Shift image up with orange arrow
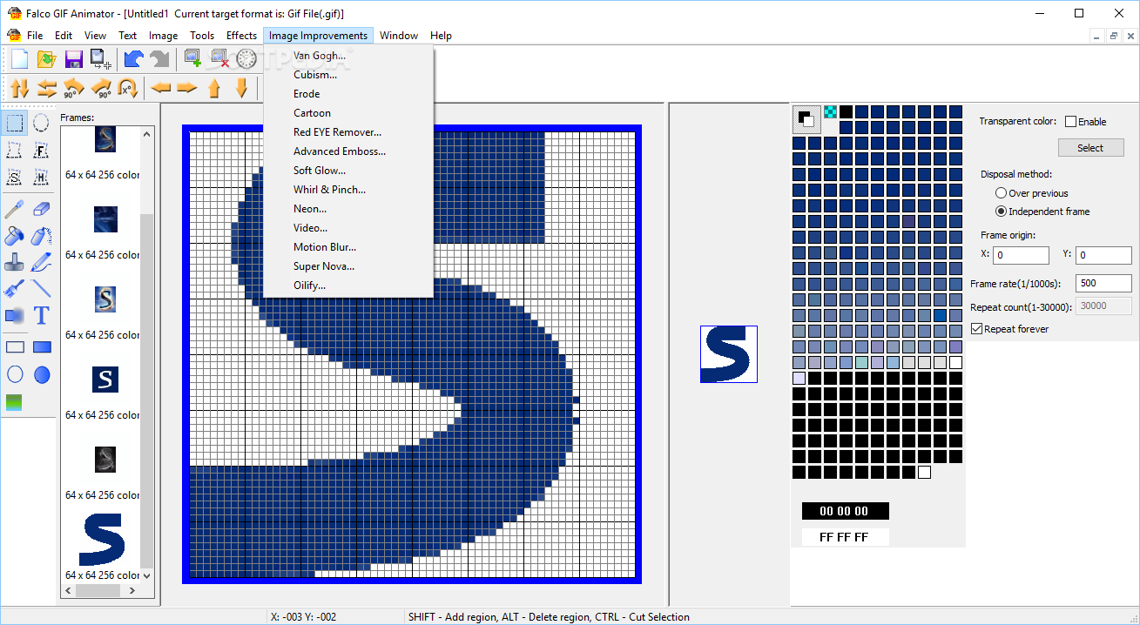This screenshot has width=1140, height=625. 214,88
